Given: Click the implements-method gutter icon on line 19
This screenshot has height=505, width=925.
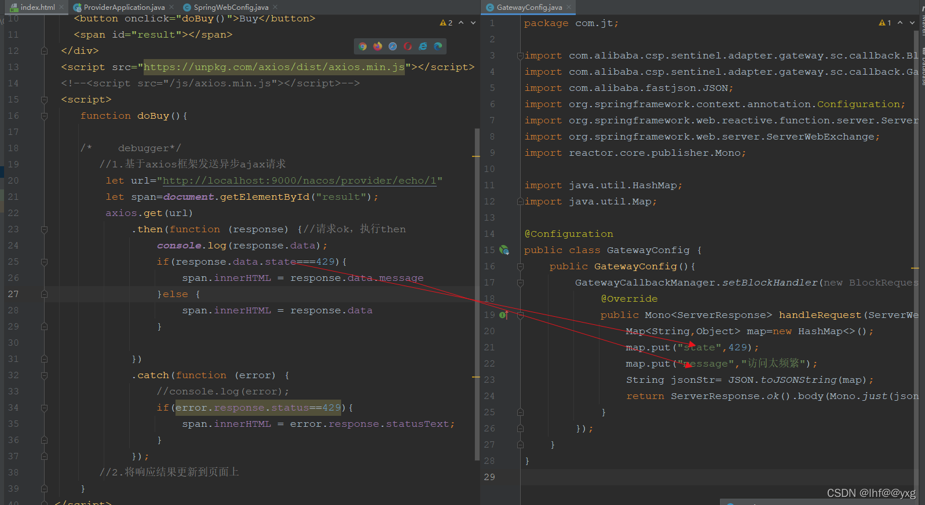Looking at the screenshot, I should [503, 315].
